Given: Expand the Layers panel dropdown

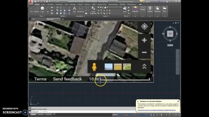Looking at the screenshot, I should coord(105,16).
